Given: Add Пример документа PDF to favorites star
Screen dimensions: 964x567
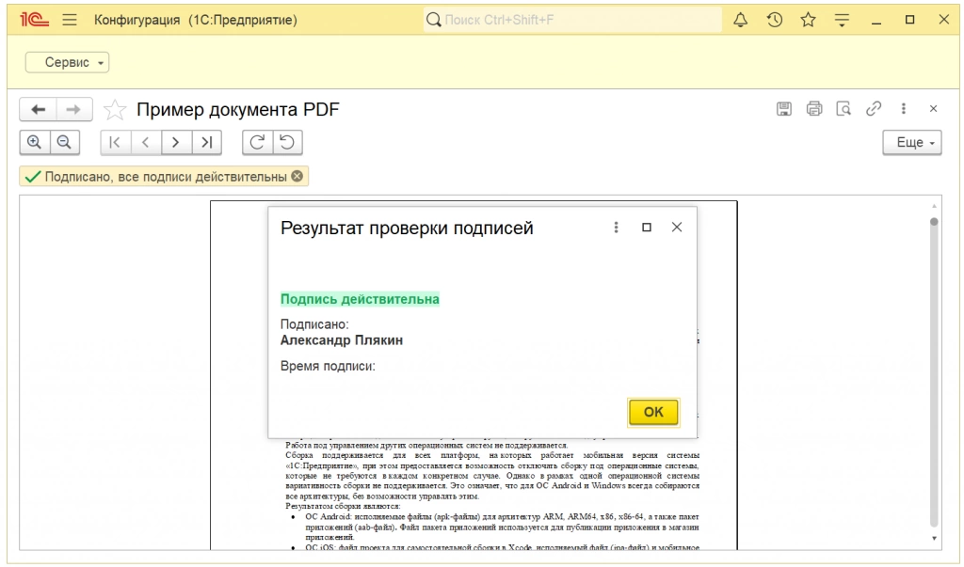Looking at the screenshot, I should point(114,110).
